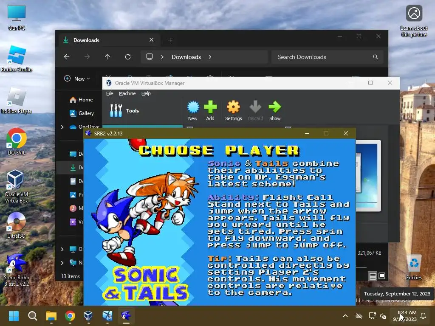Image resolution: width=435 pixels, height=326 pixels.
Task: Close the Downloads tab
Action: tap(152, 40)
